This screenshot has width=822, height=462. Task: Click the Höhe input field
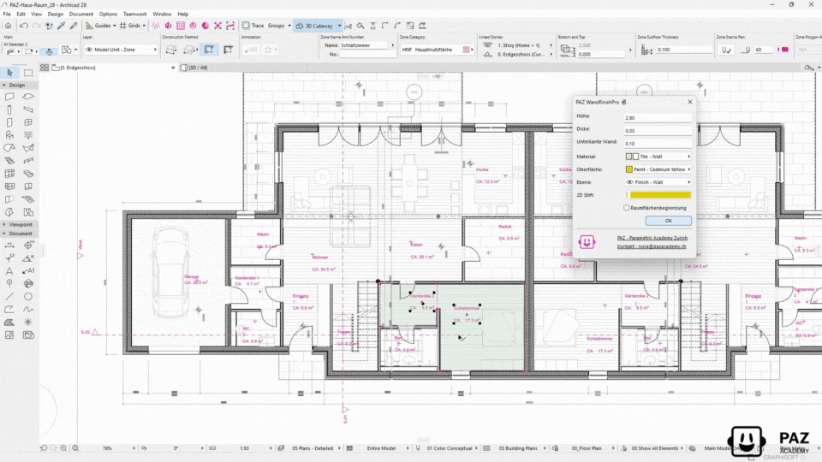click(x=658, y=118)
